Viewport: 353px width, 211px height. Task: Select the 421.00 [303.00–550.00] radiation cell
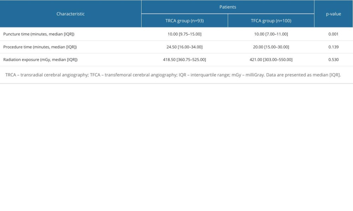pyautogui.click(x=271, y=60)
